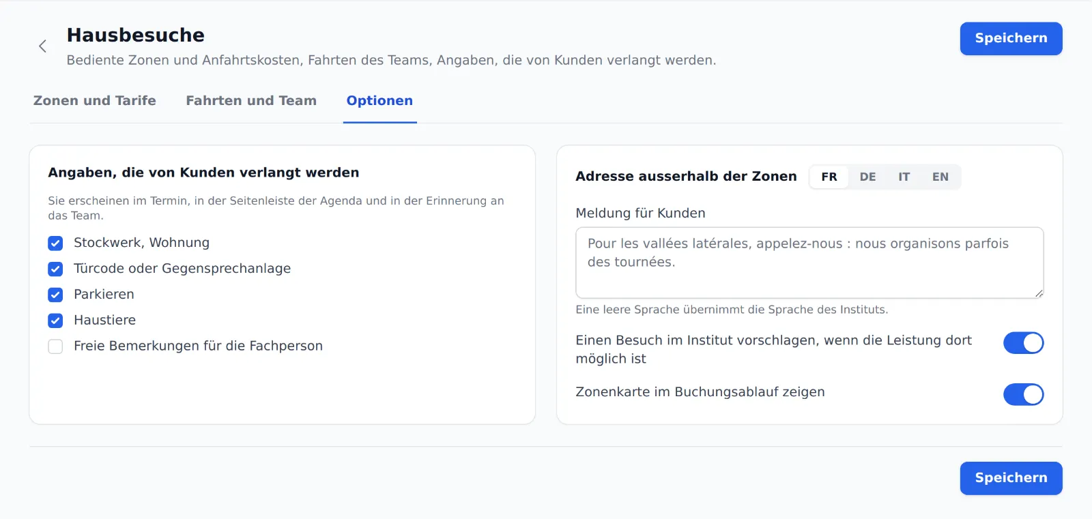Switch message language to EN
This screenshot has width=1092, height=519.
tap(940, 177)
